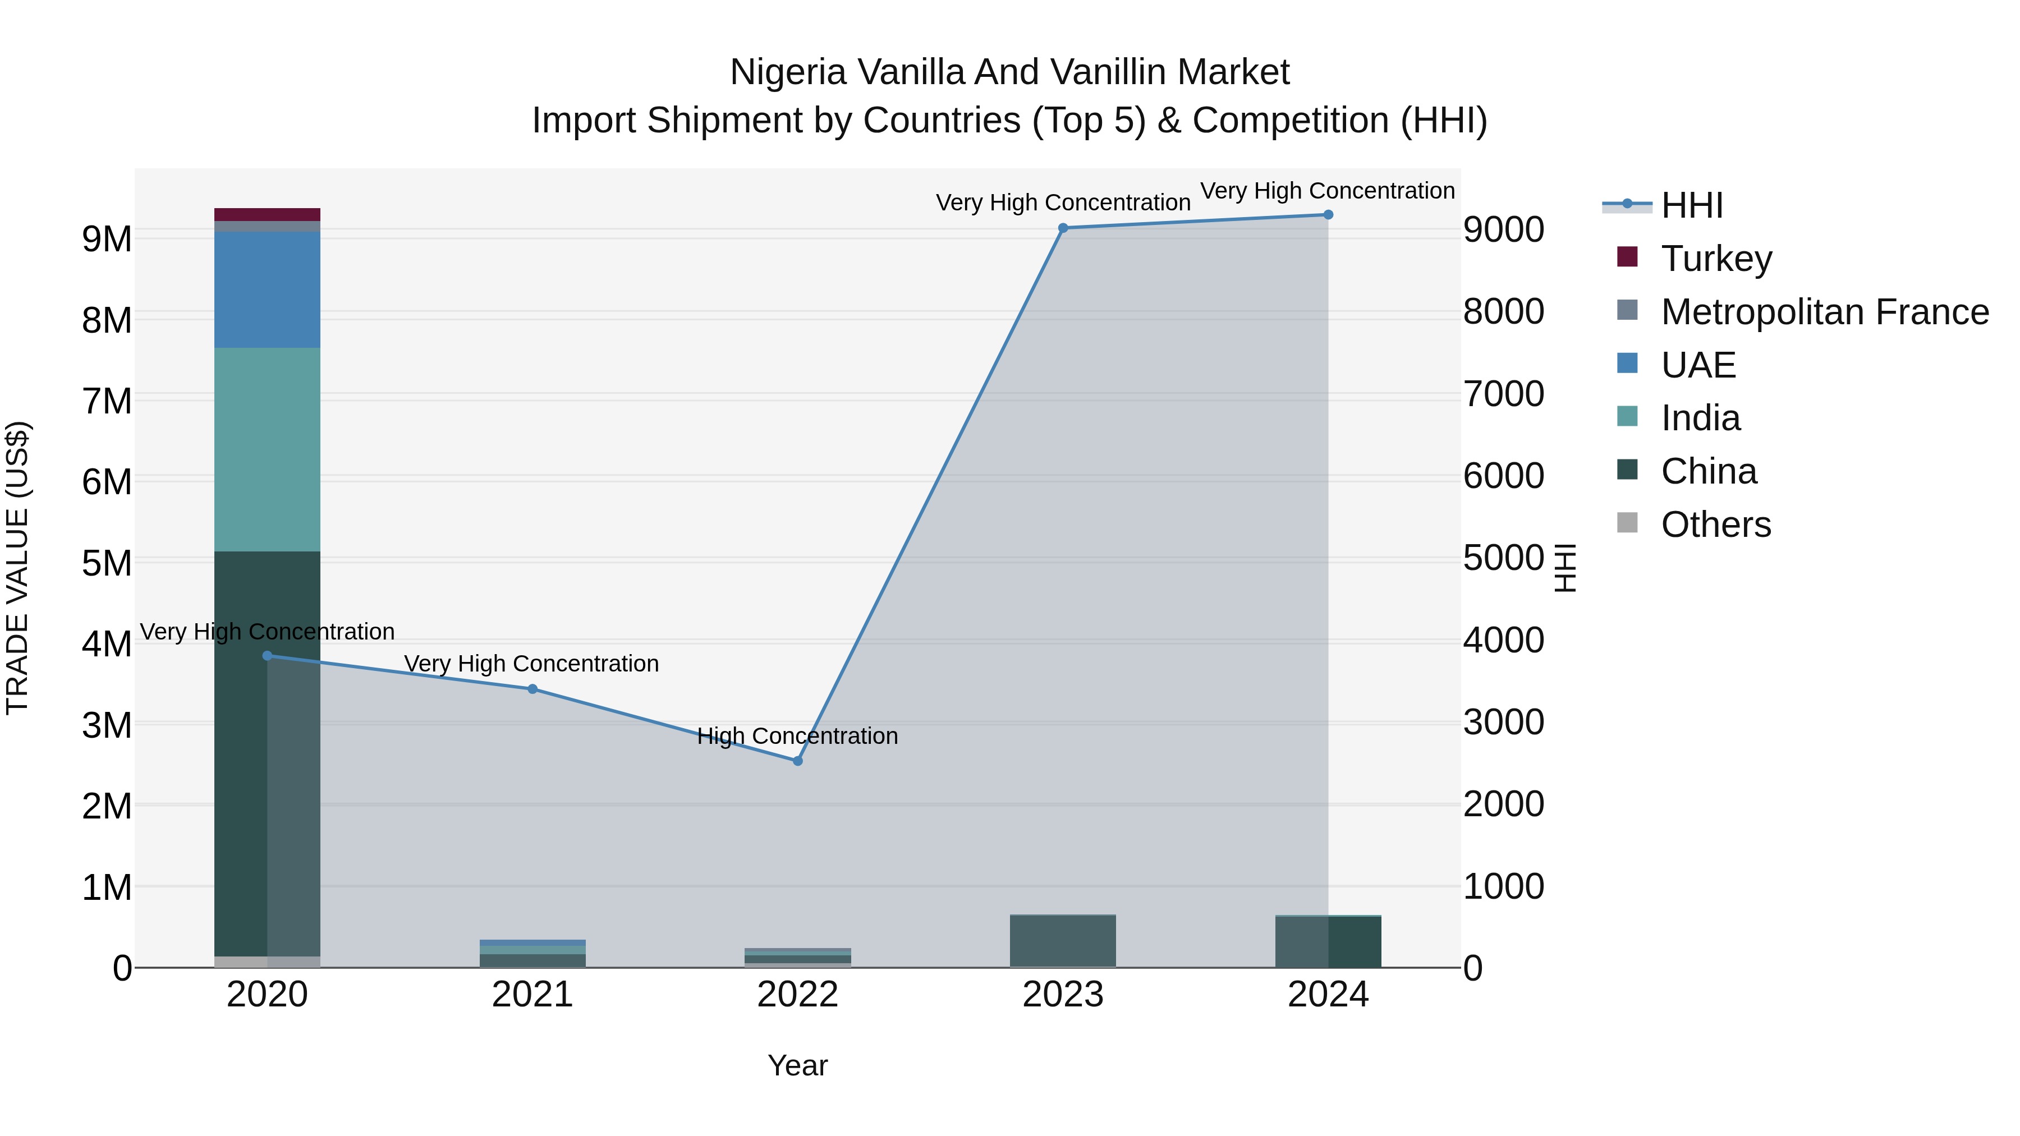Toggle the UAE legend entry
This screenshot has height=1136, width=2020.
pyautogui.click(x=1675, y=365)
